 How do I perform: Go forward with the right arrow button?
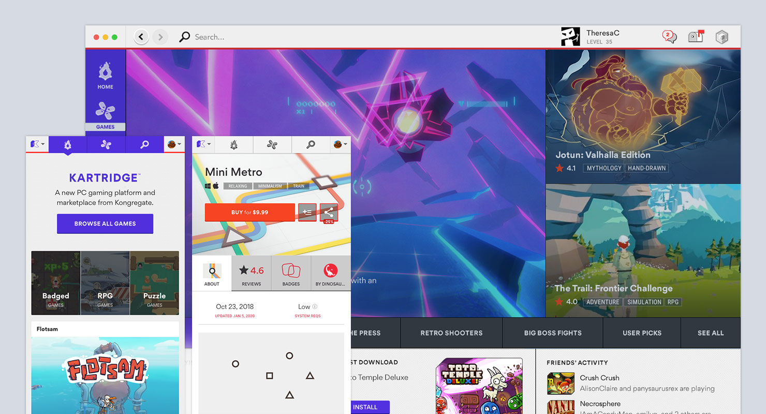click(160, 37)
